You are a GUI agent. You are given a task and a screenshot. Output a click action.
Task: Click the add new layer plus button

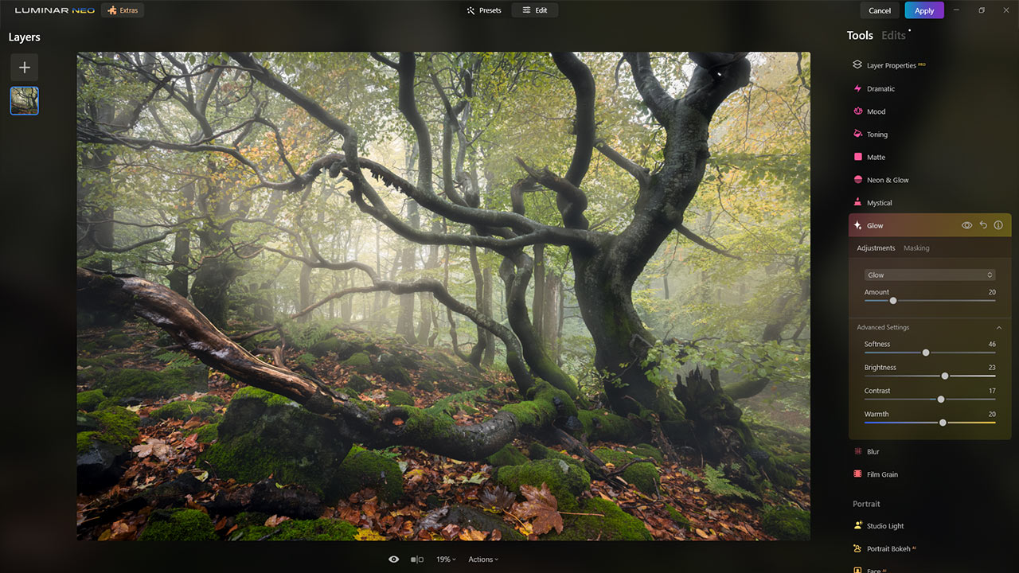(25, 68)
